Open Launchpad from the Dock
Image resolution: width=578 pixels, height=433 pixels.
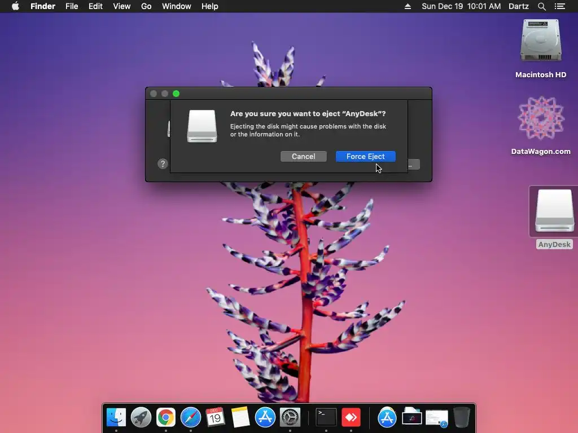[141, 418]
